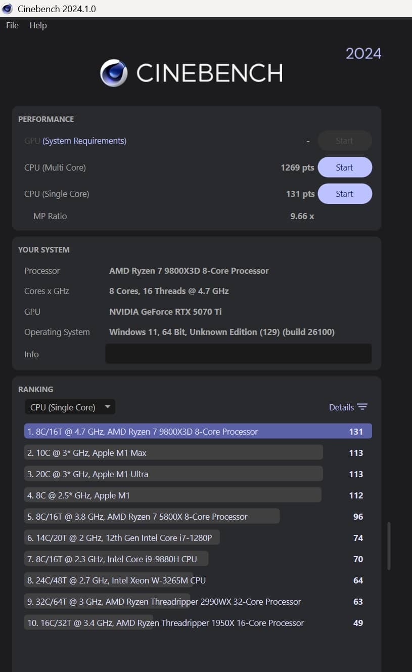The width and height of the screenshot is (412, 672).
Task: Click the Info text field
Action: tap(238, 354)
